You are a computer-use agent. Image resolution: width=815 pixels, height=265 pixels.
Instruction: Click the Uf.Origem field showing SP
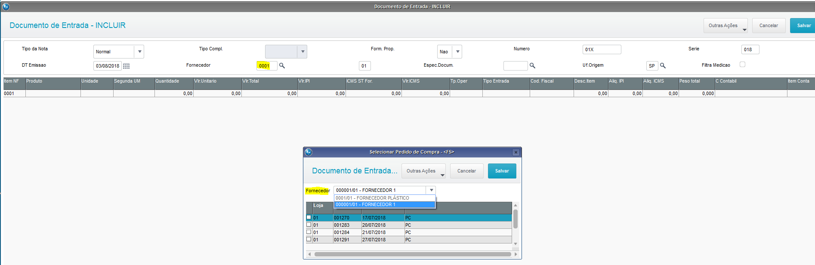652,66
